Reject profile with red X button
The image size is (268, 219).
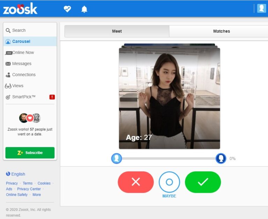pos(136,182)
